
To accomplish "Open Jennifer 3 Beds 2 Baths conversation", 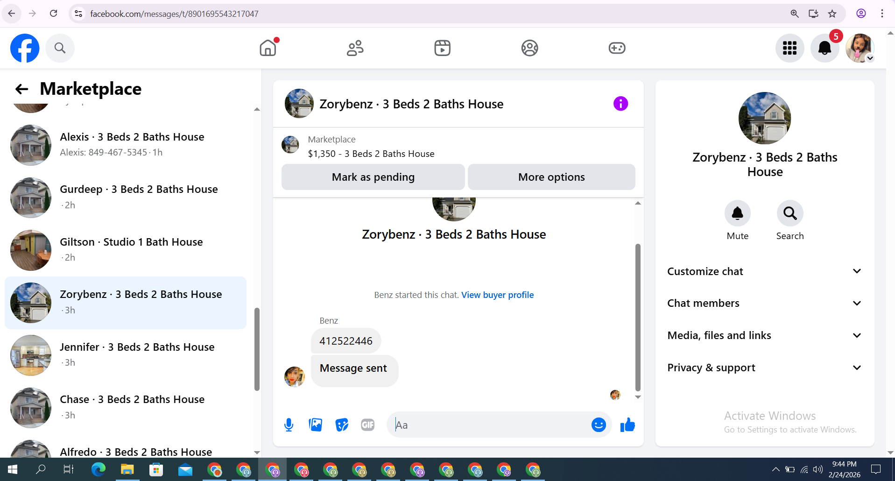I will pos(126,355).
